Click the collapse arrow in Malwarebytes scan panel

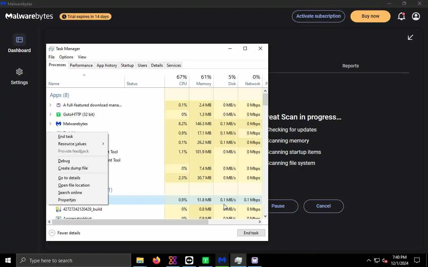pos(410,37)
